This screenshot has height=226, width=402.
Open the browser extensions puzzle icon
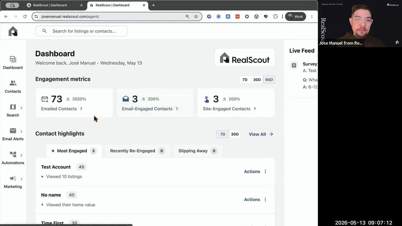click(275, 16)
